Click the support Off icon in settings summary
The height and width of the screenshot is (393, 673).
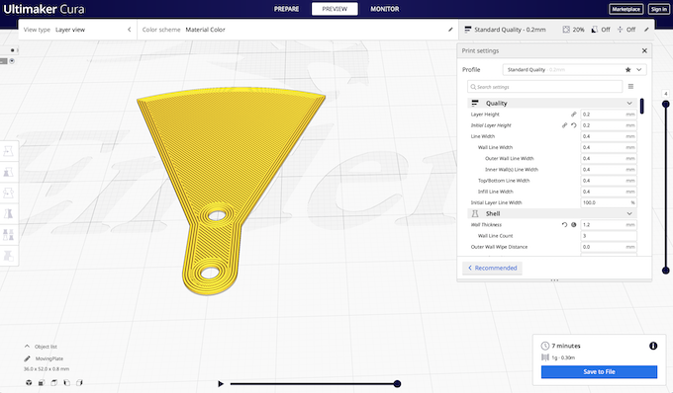click(595, 30)
